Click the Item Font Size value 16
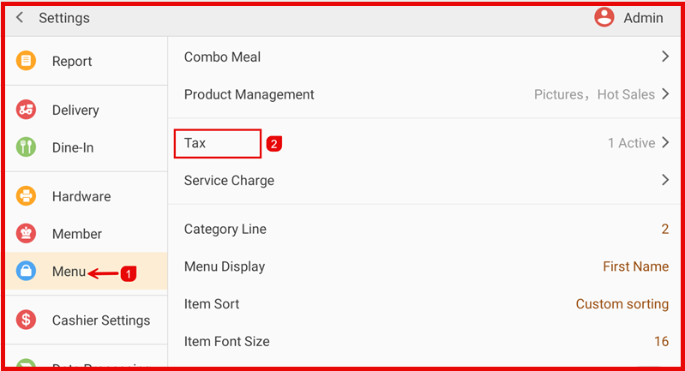The height and width of the screenshot is (371, 685). (x=661, y=341)
